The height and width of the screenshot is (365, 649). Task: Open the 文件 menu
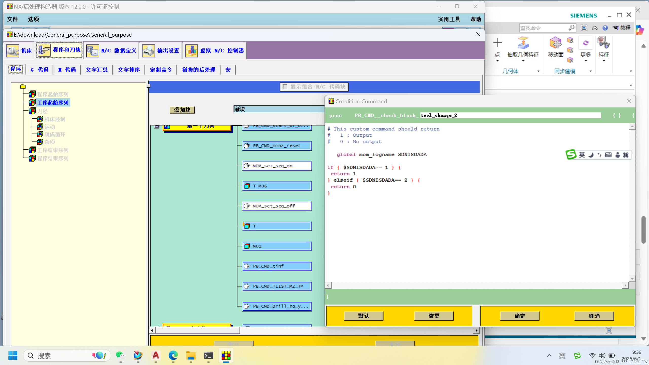pyautogui.click(x=12, y=19)
